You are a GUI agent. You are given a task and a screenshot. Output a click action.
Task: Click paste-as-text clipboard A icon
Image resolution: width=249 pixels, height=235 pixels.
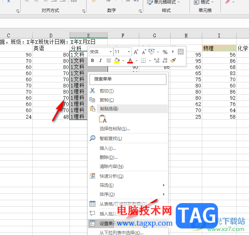[x=103, y=119]
